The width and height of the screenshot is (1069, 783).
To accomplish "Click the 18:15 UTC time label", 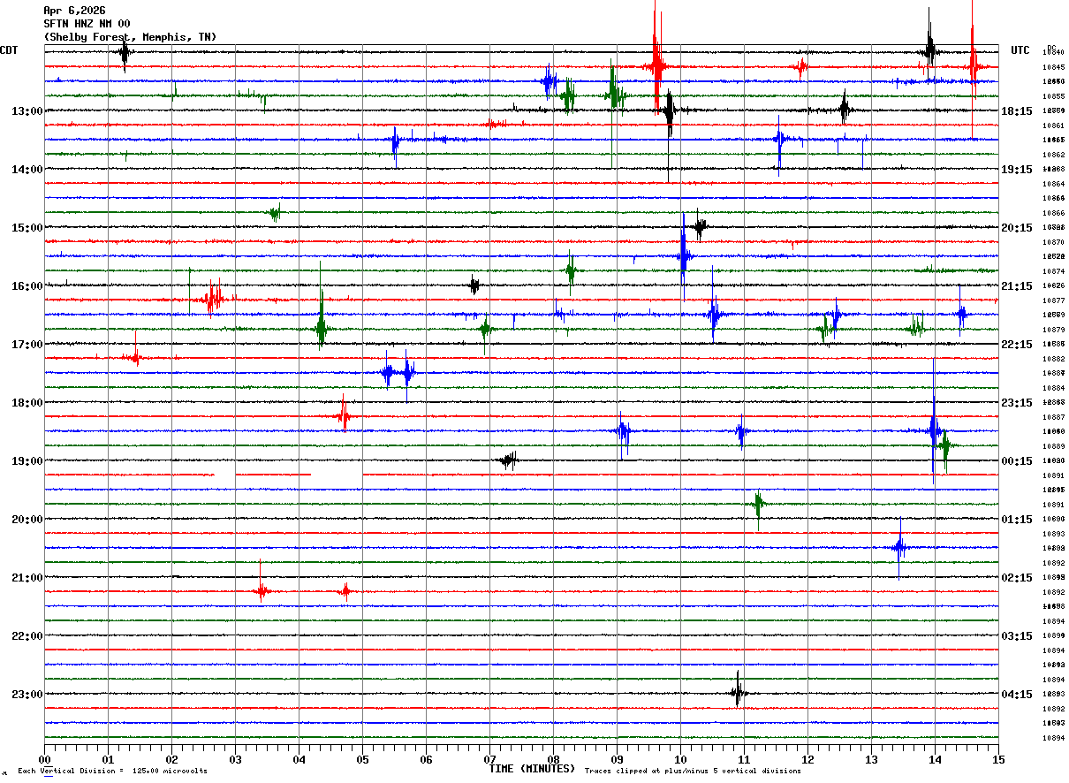I will (x=1017, y=111).
